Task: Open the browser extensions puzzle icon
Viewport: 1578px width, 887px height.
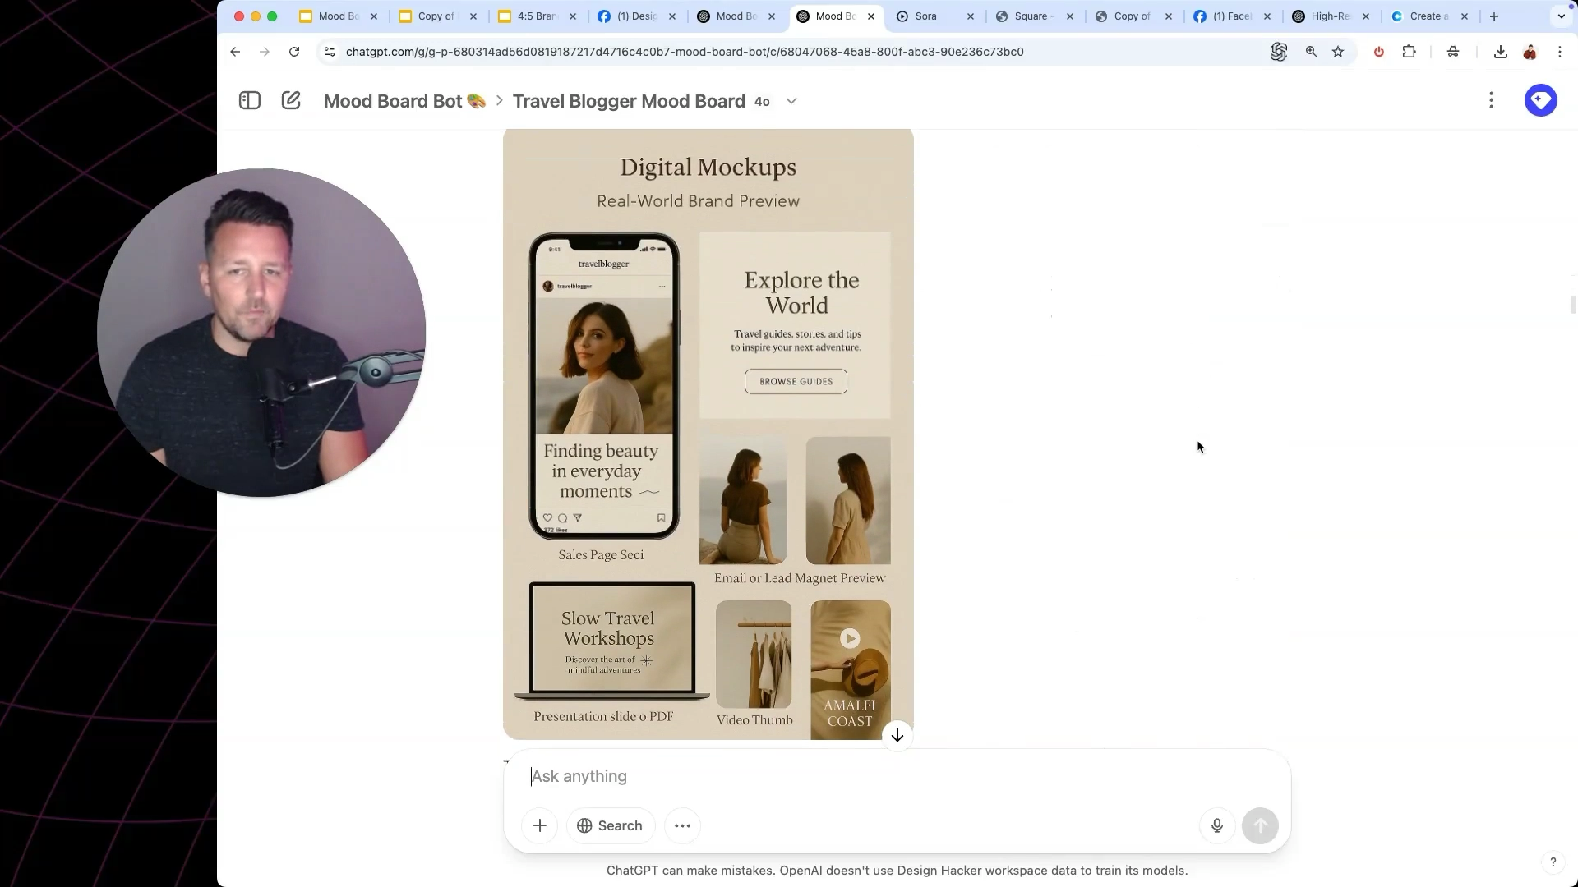Action: (1409, 52)
